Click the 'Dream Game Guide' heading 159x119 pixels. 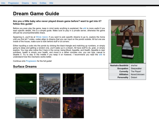point(36,14)
